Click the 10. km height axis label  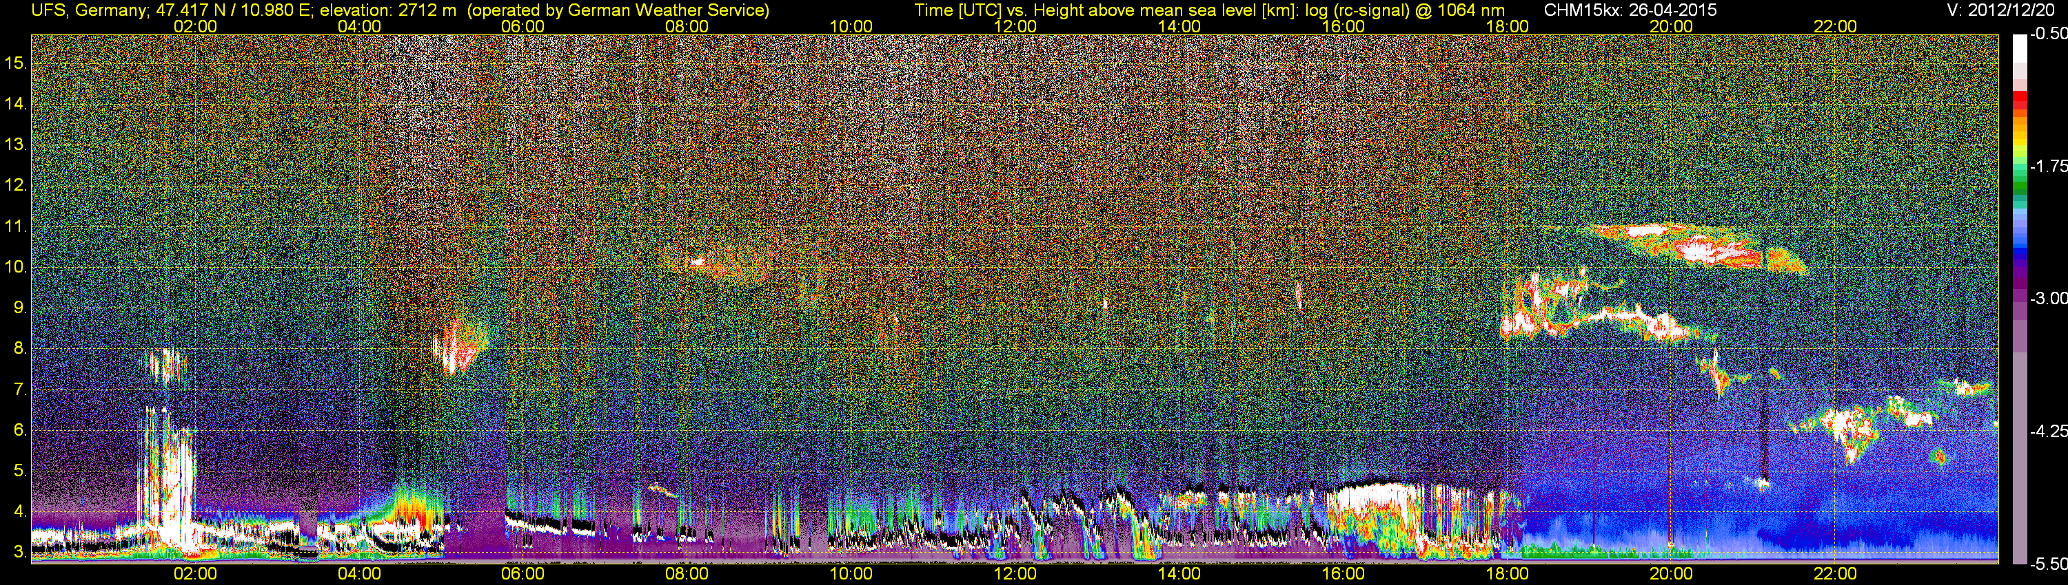(x=15, y=267)
